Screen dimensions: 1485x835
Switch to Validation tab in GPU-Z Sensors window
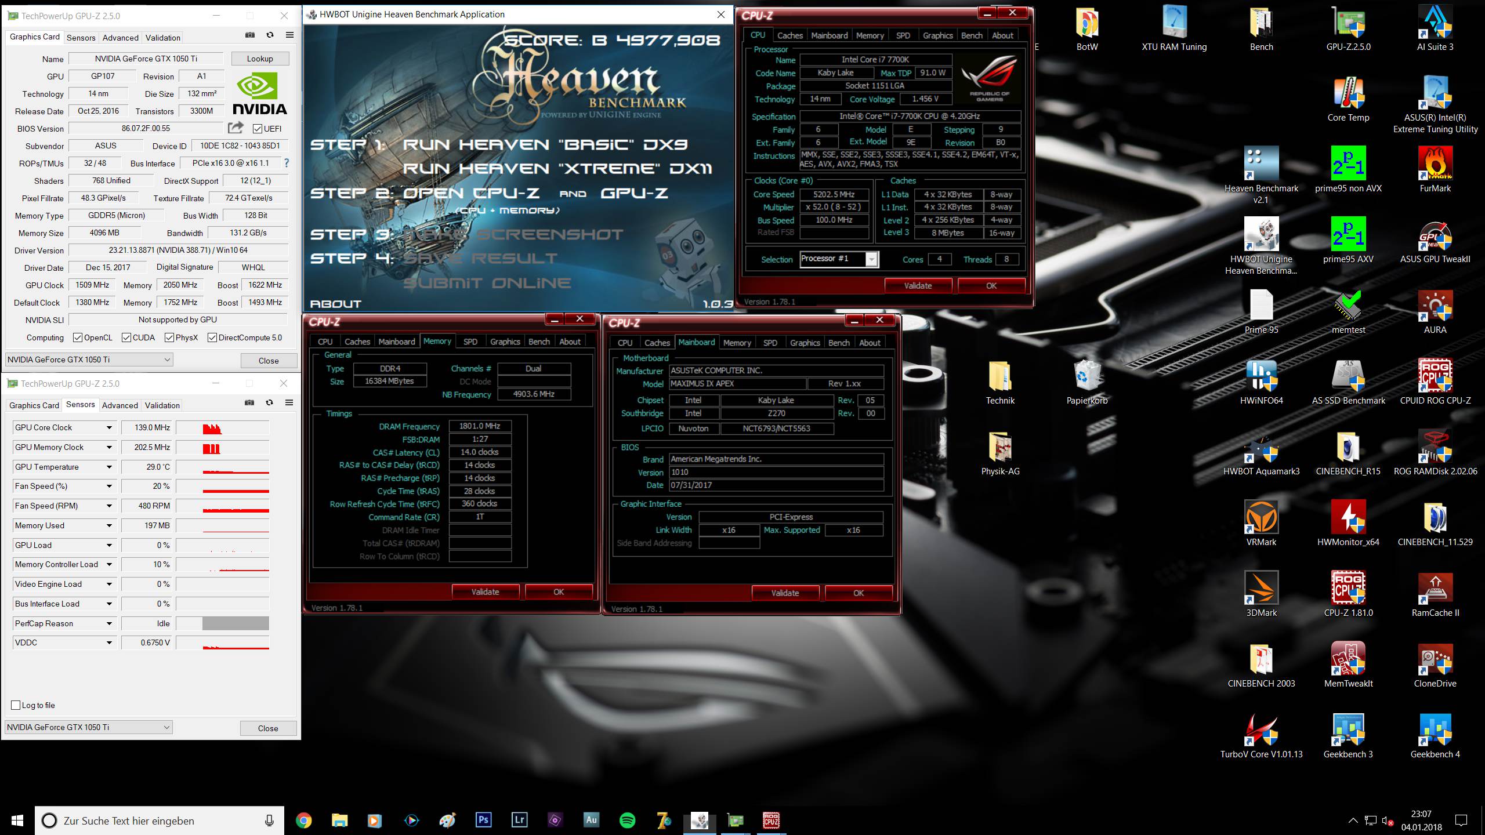[x=162, y=405]
